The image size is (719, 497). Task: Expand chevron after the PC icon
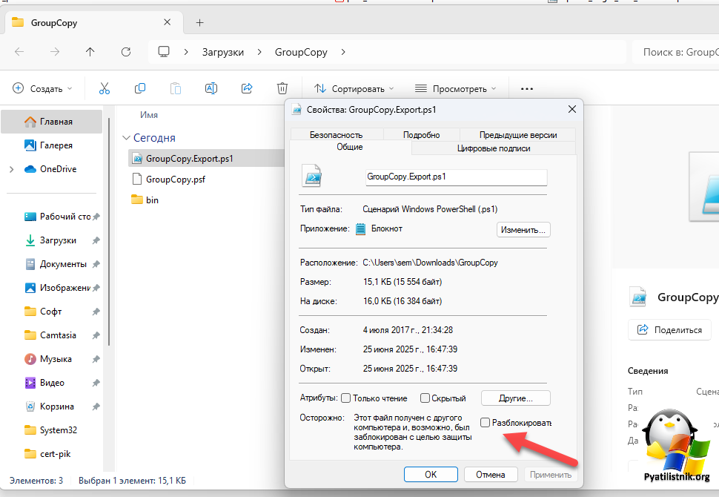tap(186, 52)
